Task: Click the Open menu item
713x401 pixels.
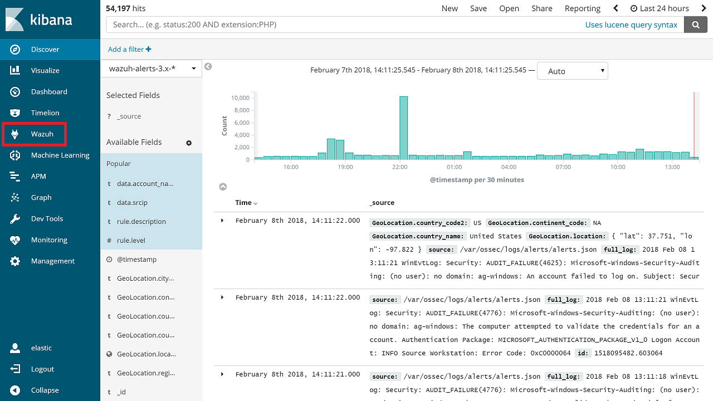Action: click(509, 8)
